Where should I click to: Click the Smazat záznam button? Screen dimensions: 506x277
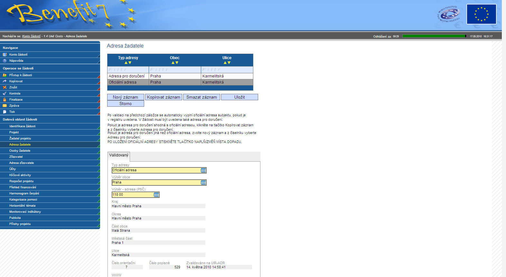201,97
